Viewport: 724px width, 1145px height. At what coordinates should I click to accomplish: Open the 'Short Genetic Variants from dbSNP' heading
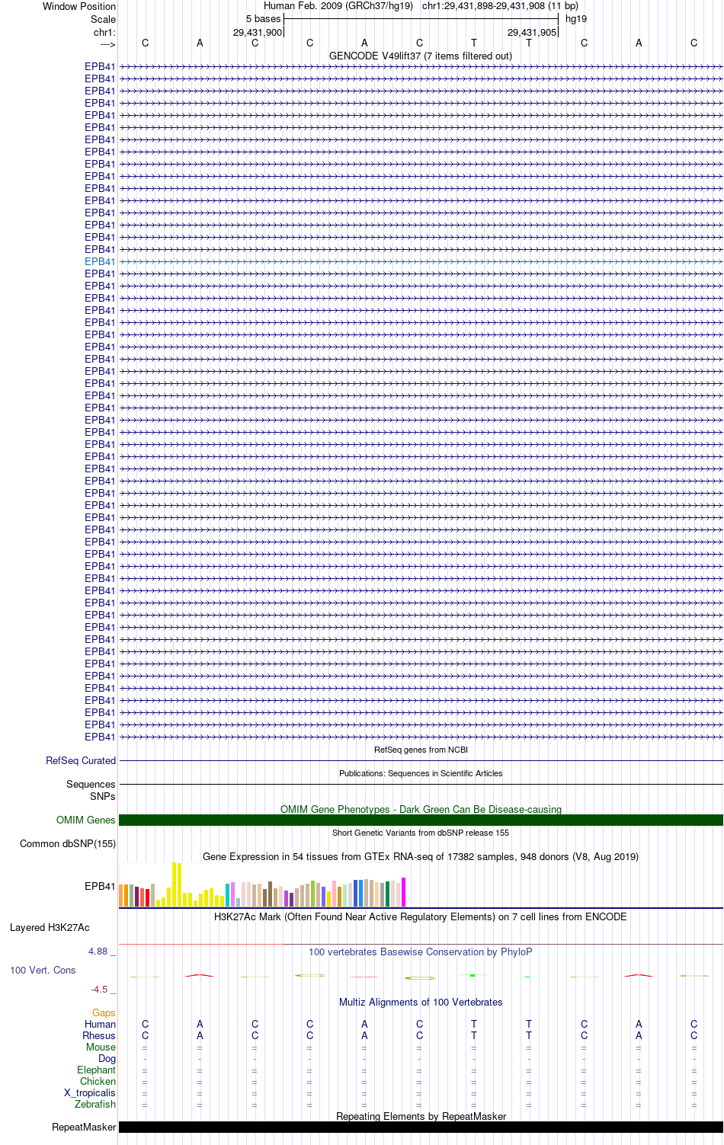pyautogui.click(x=421, y=833)
